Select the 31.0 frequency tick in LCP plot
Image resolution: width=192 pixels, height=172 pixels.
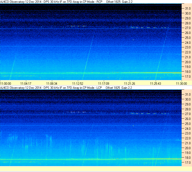pyautogui.click(x=188, y=95)
